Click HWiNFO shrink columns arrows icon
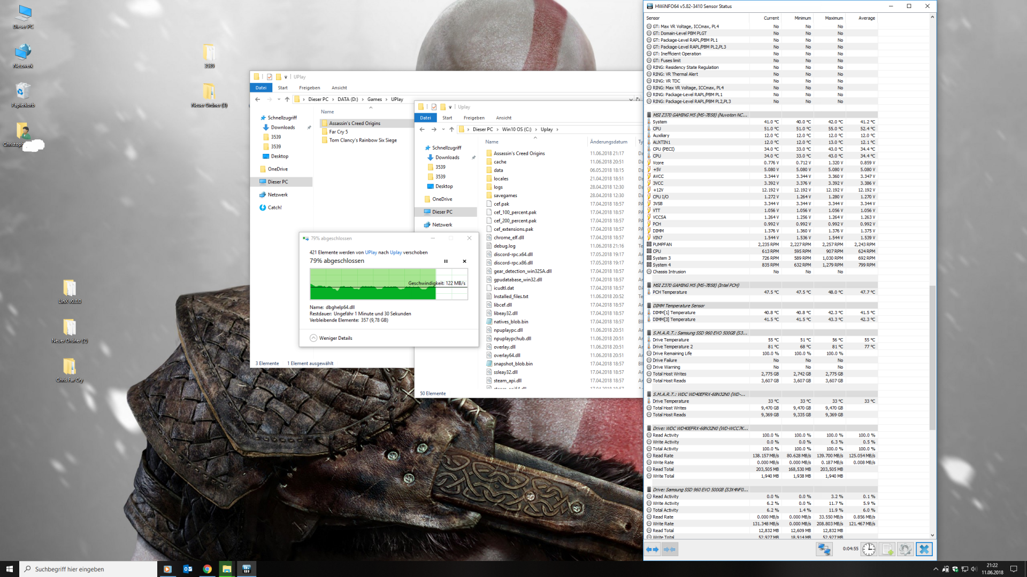 (x=670, y=549)
